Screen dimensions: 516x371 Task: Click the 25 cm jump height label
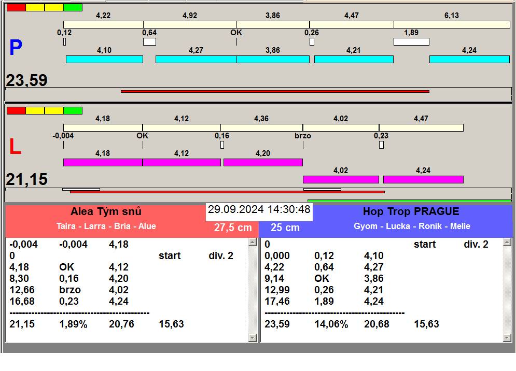(x=285, y=227)
